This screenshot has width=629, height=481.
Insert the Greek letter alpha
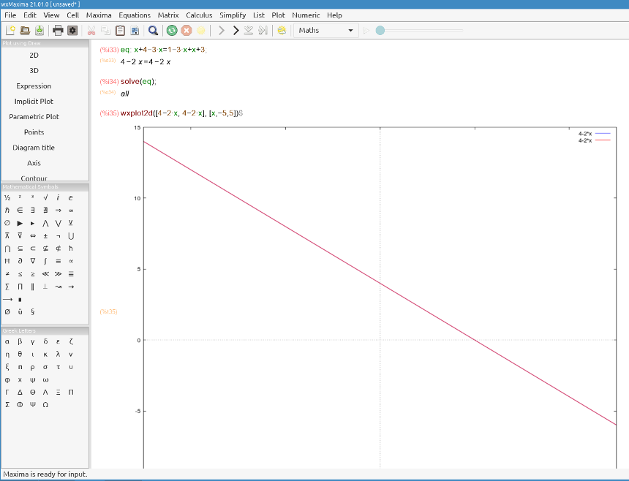pyautogui.click(x=7, y=341)
